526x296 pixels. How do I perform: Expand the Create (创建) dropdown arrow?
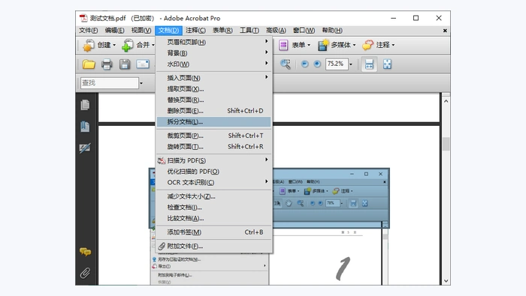pyautogui.click(x=114, y=45)
